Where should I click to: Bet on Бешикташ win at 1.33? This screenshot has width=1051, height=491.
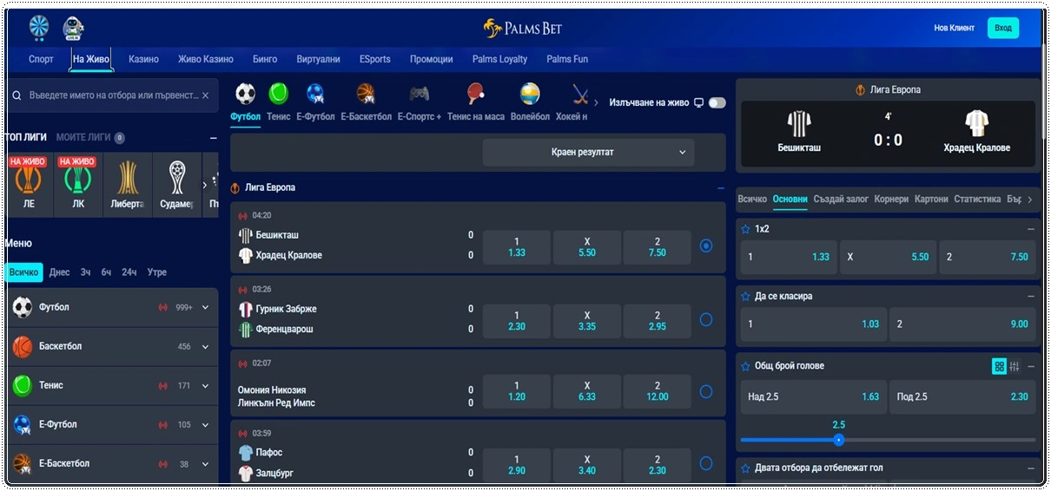(x=517, y=247)
